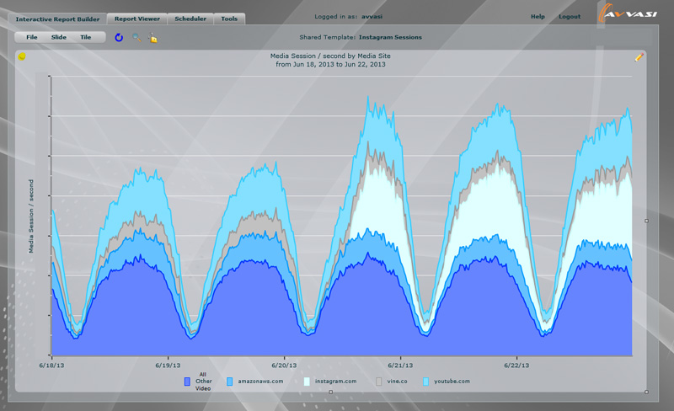Click the vine.co legend swatch
The image size is (674, 411).
coord(378,382)
